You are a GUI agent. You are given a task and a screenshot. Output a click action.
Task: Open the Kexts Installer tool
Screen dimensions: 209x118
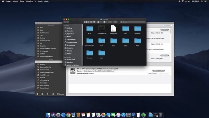44,86
